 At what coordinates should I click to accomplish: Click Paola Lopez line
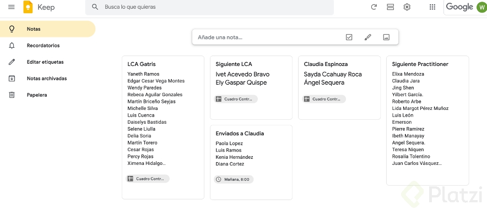pyautogui.click(x=229, y=143)
